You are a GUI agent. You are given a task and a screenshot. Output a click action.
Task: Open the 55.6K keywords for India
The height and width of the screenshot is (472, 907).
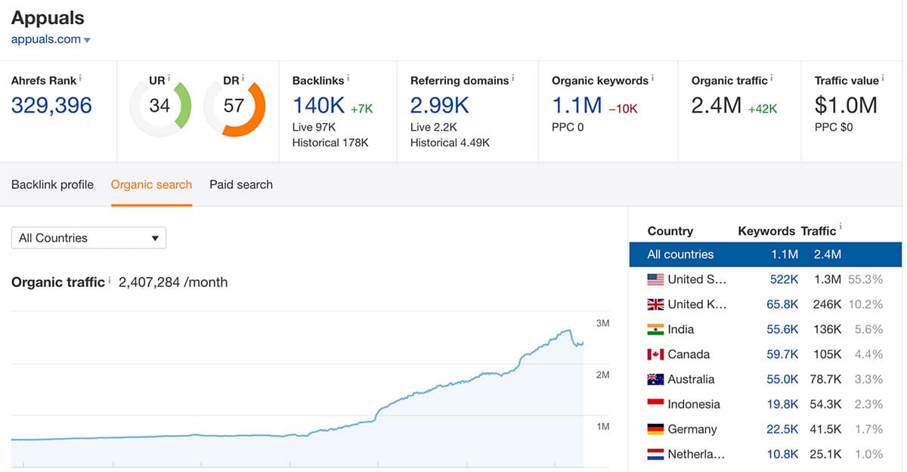pos(782,329)
